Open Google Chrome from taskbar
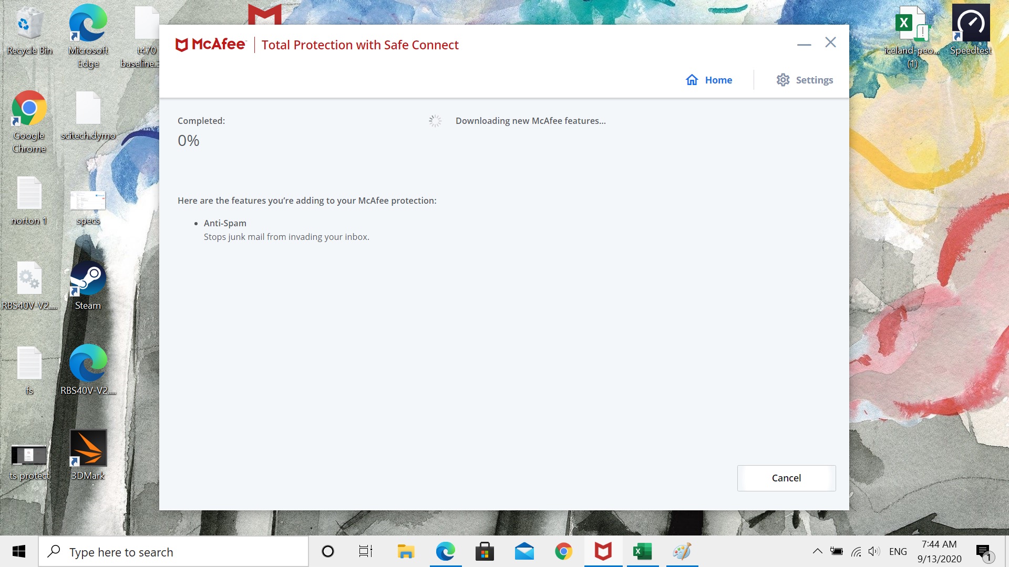The height and width of the screenshot is (567, 1009). click(563, 551)
